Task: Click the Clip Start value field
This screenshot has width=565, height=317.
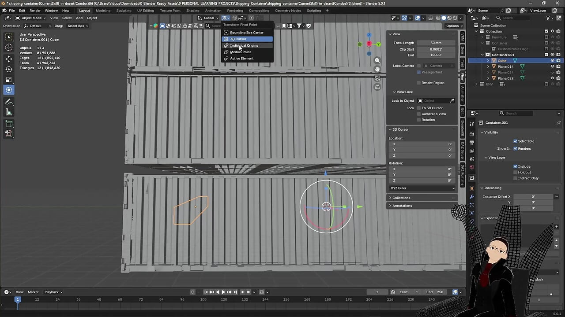Action: point(436,49)
